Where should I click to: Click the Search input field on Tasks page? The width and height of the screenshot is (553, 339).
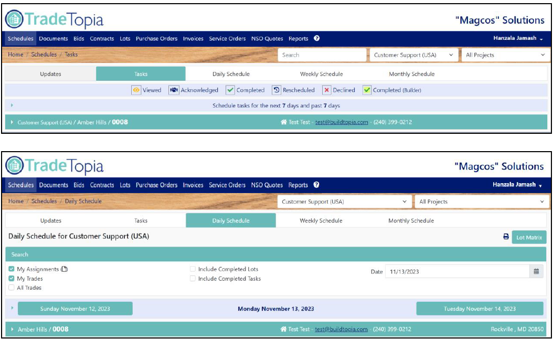point(322,55)
